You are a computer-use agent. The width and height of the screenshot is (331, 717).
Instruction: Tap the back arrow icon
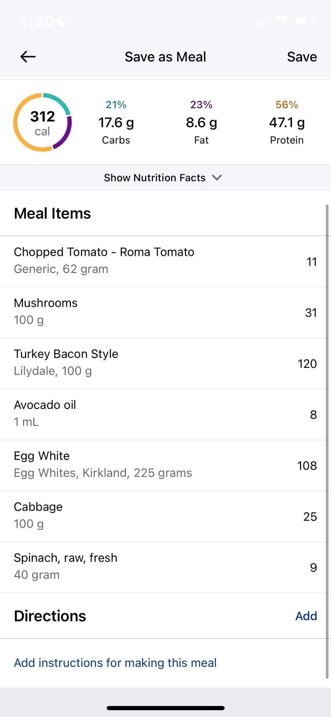click(x=28, y=57)
